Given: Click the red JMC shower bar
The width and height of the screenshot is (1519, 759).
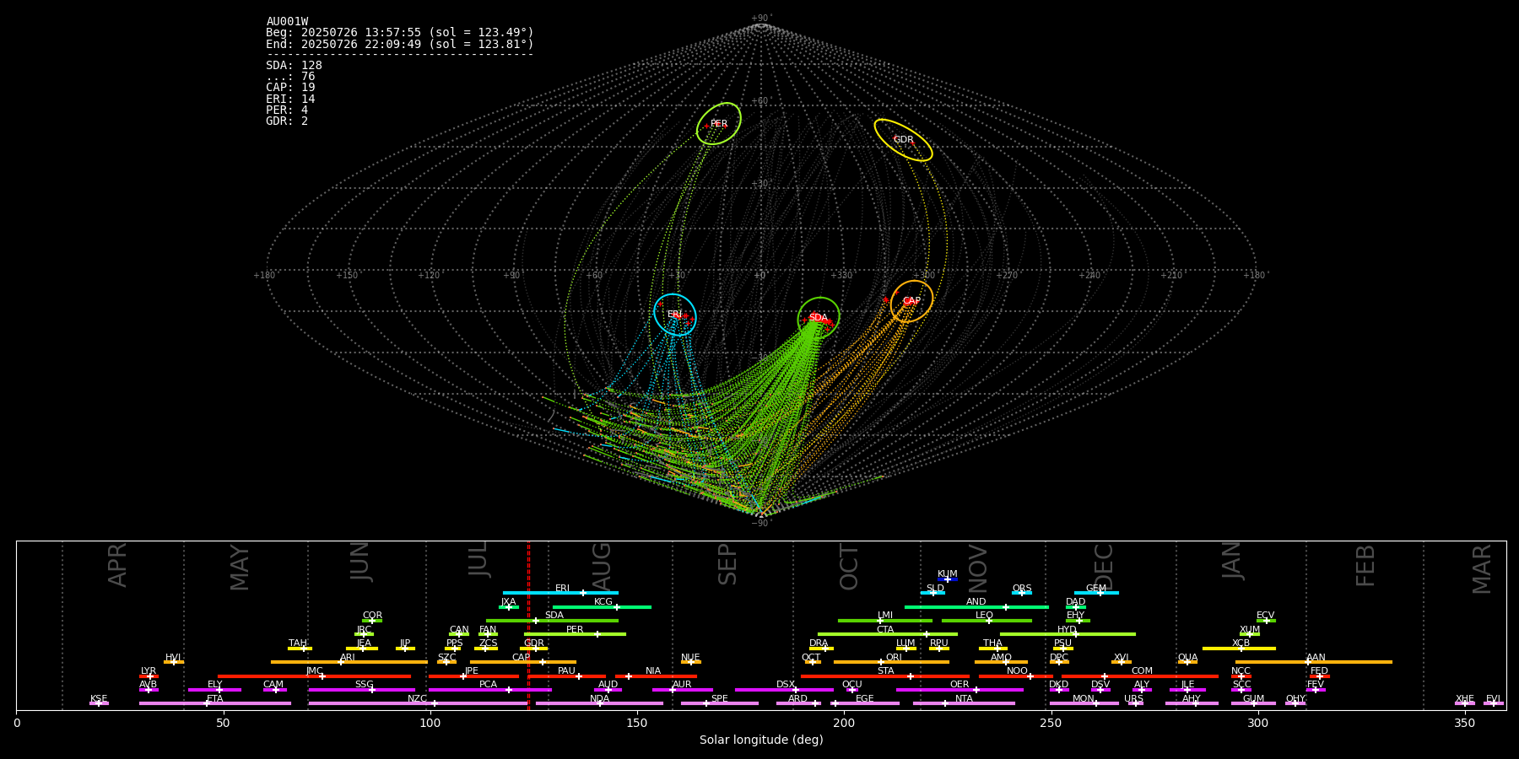Looking at the screenshot, I should coord(315,676).
